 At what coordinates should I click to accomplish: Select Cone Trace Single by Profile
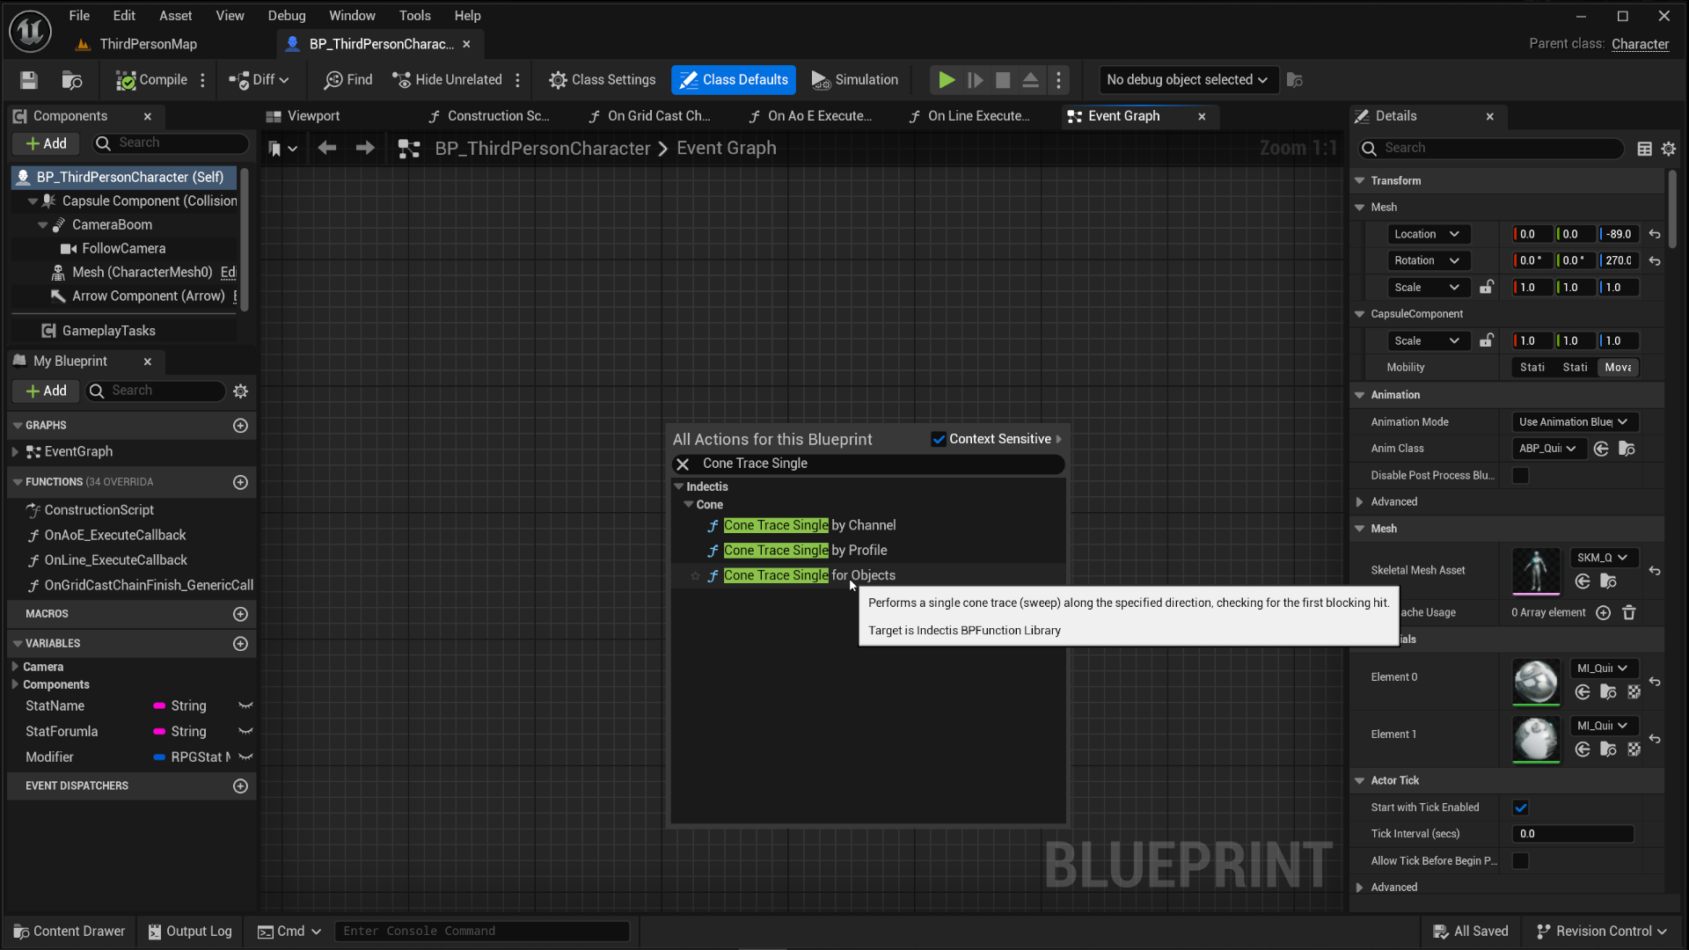tap(805, 551)
